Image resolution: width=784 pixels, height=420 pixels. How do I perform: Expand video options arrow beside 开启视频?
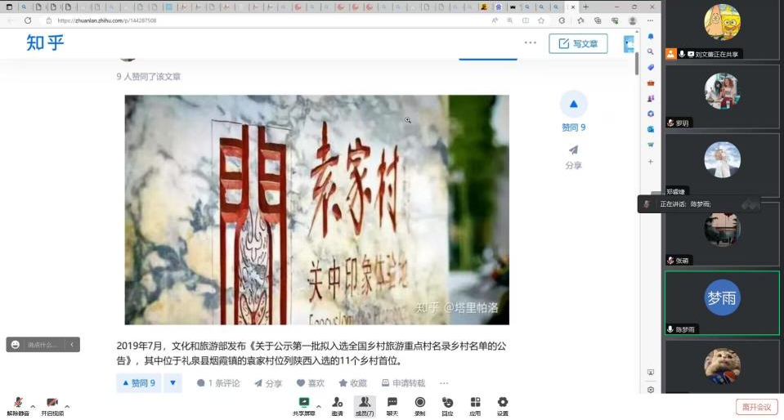67,406
